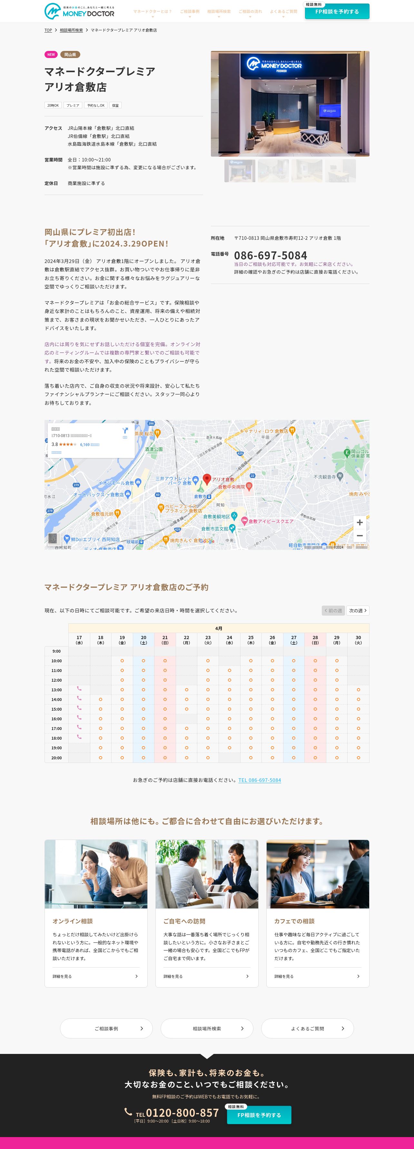Open the マネードクターとは？ navigation menu
Viewport: 414px width, 1149px height.
153,12
